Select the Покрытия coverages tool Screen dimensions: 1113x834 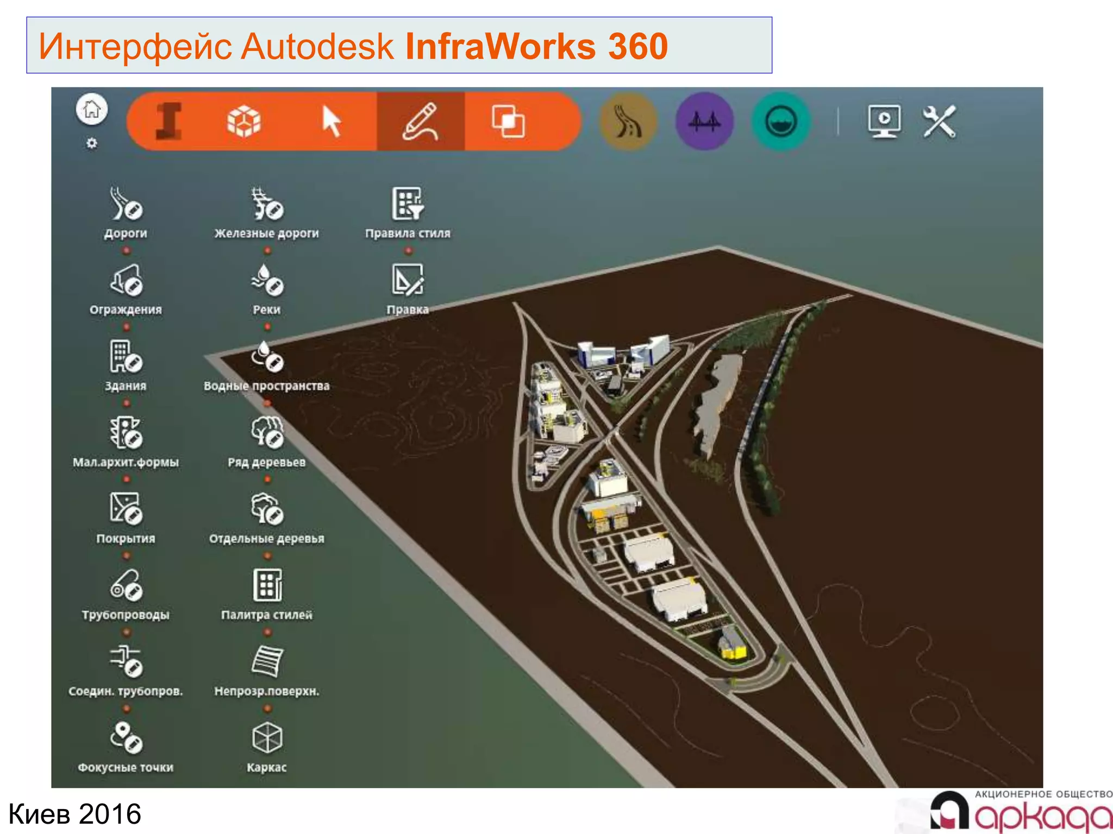click(126, 519)
